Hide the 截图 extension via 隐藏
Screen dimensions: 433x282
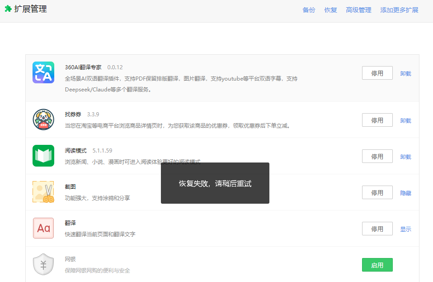point(405,193)
